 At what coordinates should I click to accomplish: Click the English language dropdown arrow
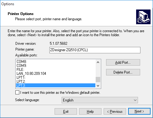(135, 100)
